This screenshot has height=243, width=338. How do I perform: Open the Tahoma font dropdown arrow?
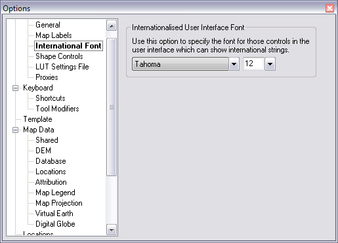(234, 64)
